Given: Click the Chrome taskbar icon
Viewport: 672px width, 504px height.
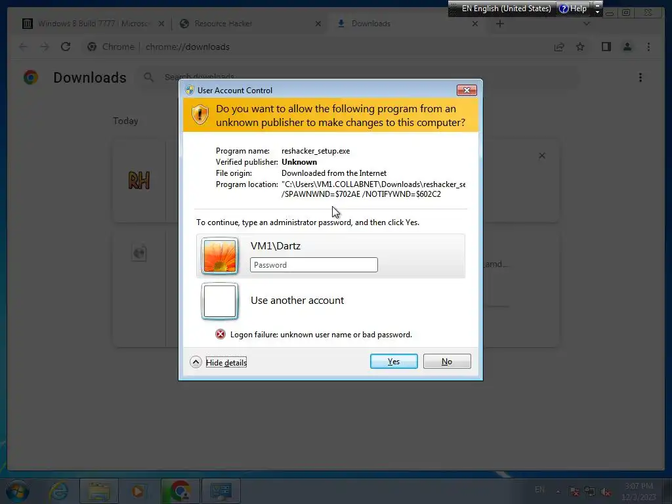Looking at the screenshot, I should (x=180, y=491).
